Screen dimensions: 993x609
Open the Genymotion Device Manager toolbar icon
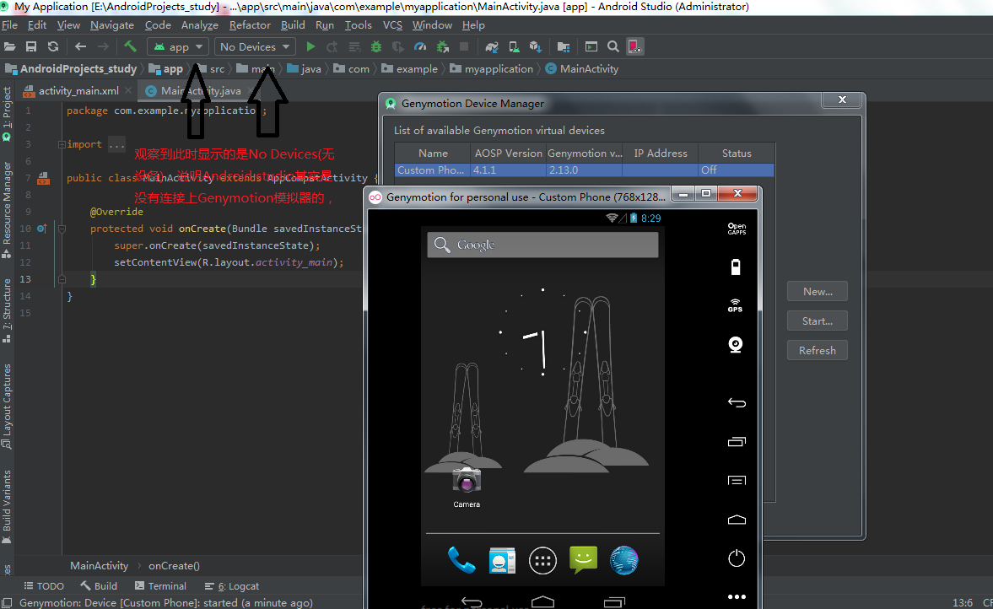634,46
